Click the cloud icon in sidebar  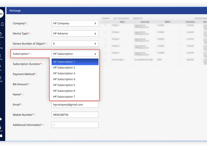point(1,119)
